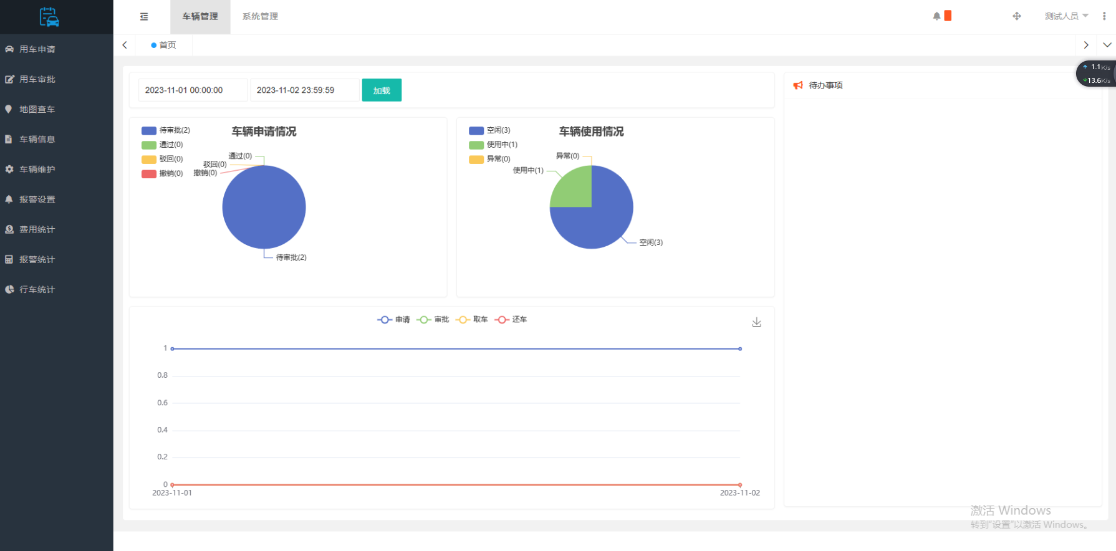
Task: Click the start date field 2023-11-01 00:00:00
Action: pyautogui.click(x=193, y=90)
